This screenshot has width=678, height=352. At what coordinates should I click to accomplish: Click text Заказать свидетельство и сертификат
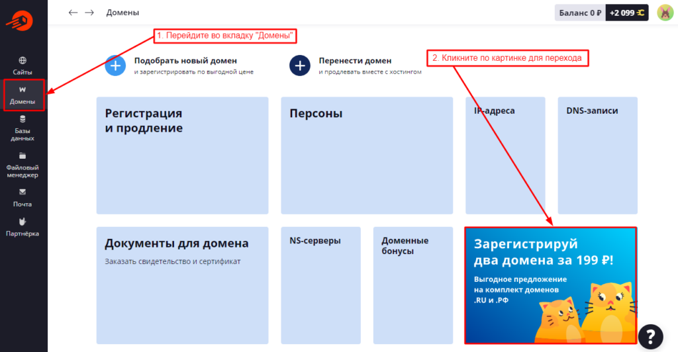(x=173, y=261)
